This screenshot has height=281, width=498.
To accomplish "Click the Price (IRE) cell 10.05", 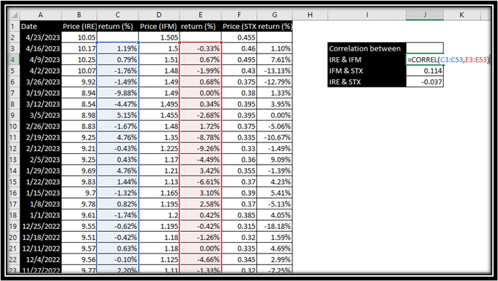I will coord(79,38).
